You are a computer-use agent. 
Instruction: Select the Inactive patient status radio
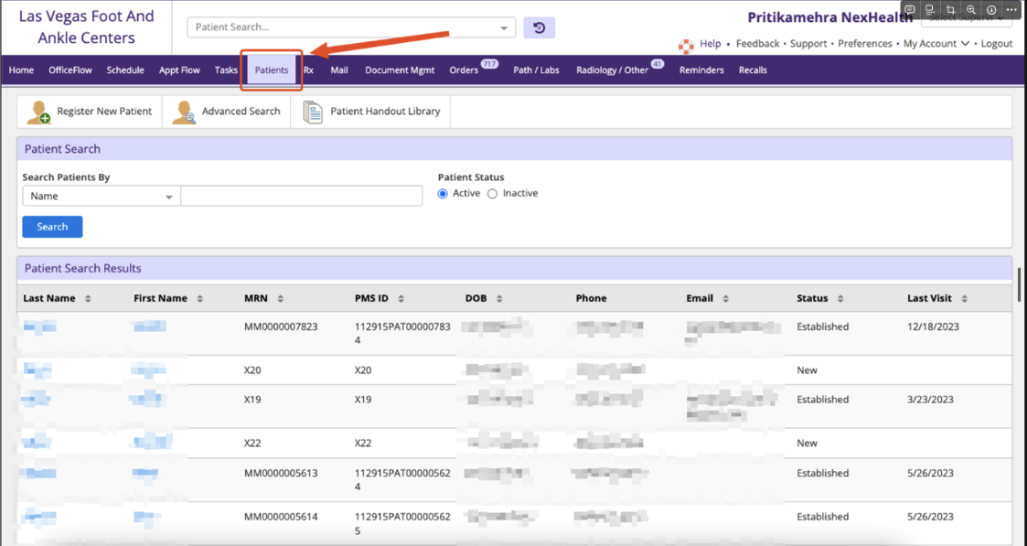[x=493, y=194]
